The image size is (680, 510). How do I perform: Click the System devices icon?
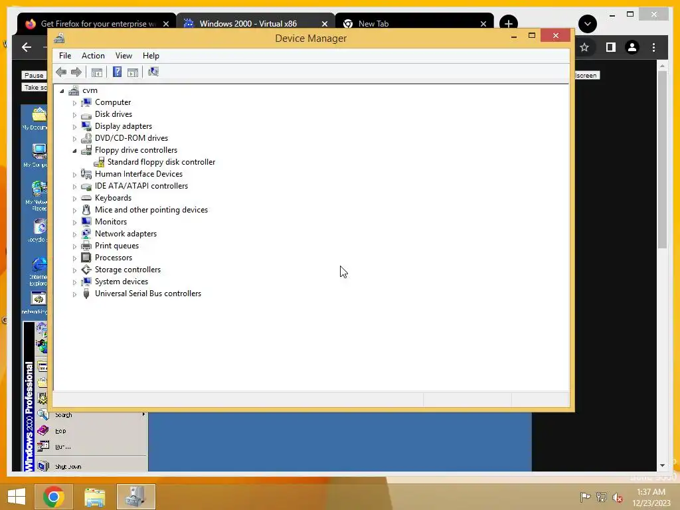click(86, 282)
